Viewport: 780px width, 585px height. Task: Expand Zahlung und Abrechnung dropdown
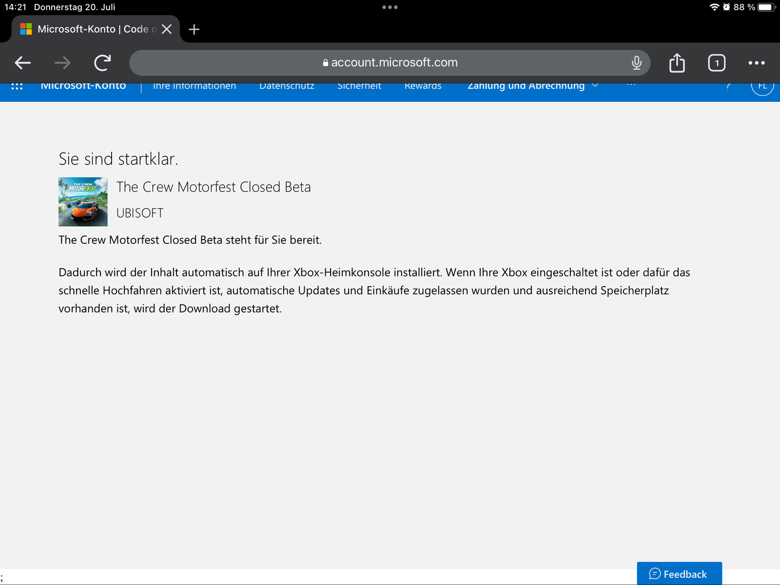coord(532,86)
